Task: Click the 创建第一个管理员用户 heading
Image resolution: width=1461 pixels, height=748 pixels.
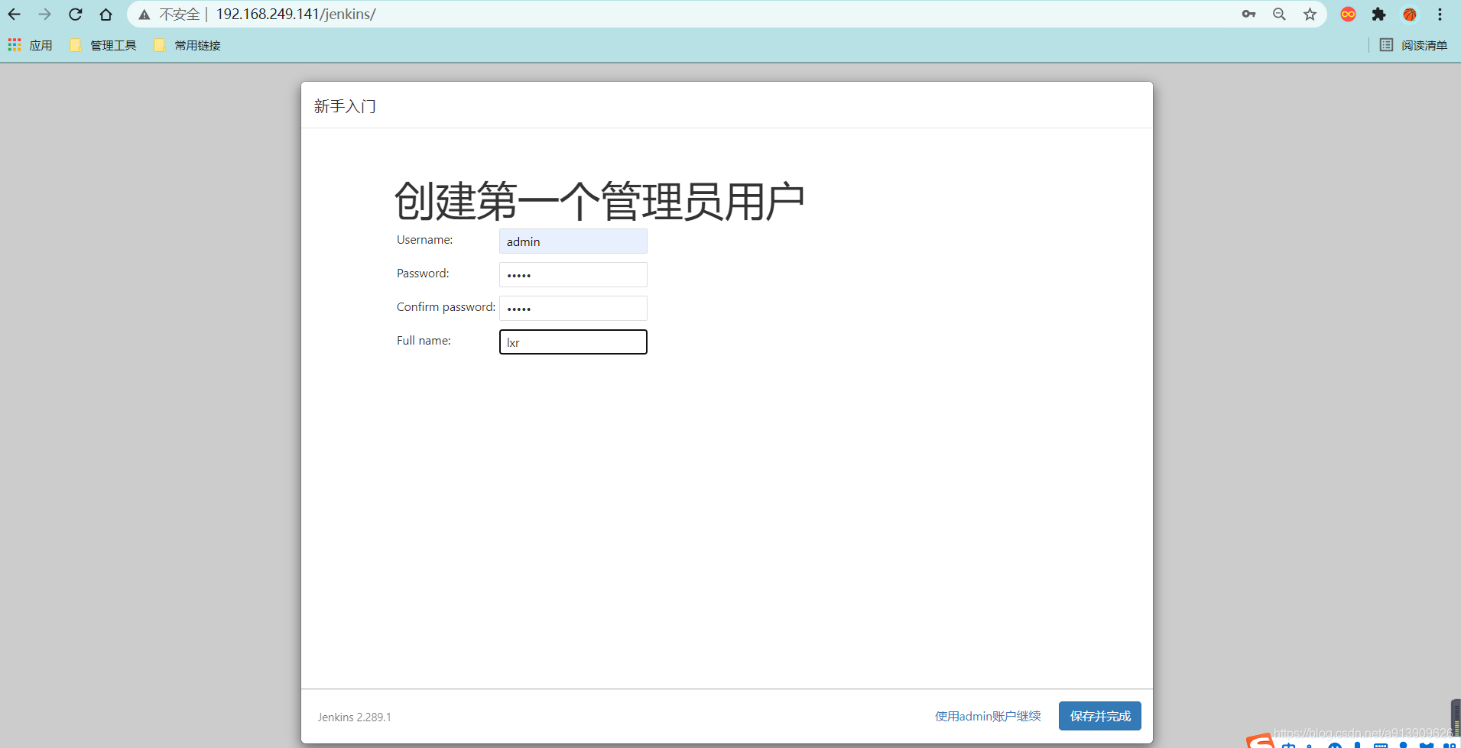Action: pos(599,201)
